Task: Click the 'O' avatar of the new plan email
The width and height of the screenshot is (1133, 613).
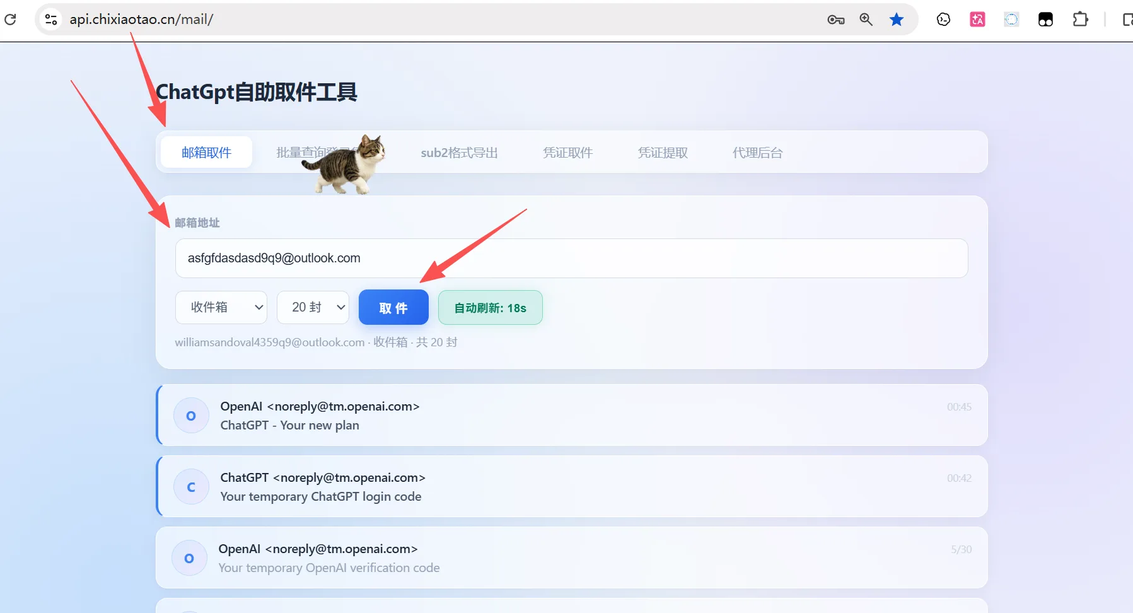Action: pyautogui.click(x=191, y=416)
